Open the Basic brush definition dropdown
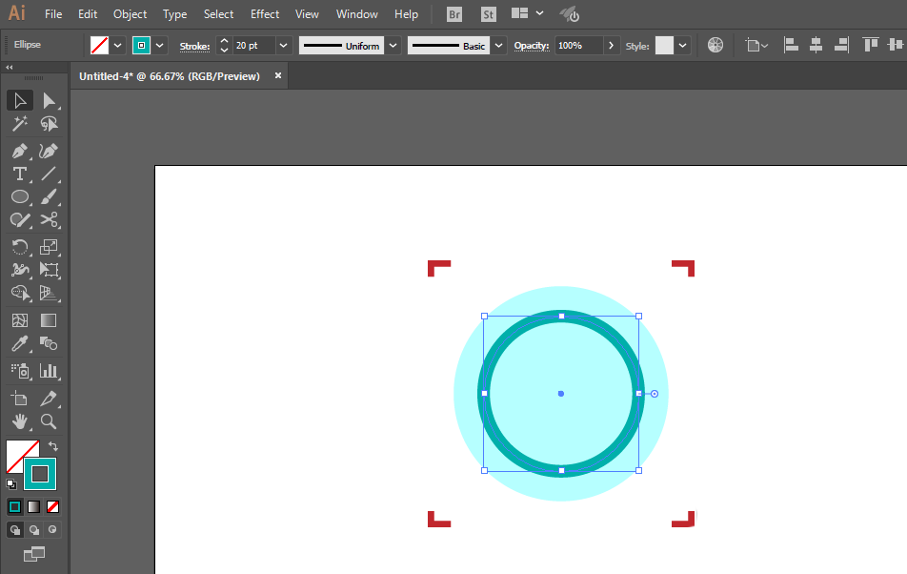 (499, 45)
